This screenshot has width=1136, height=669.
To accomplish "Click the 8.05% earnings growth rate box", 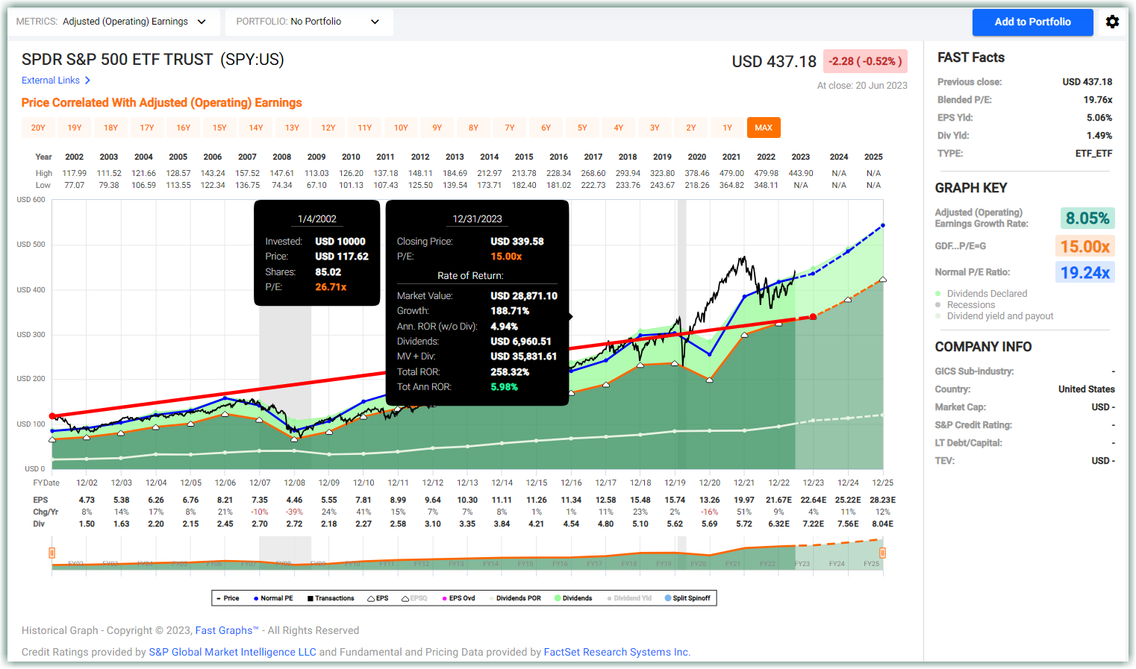I will tap(1087, 219).
